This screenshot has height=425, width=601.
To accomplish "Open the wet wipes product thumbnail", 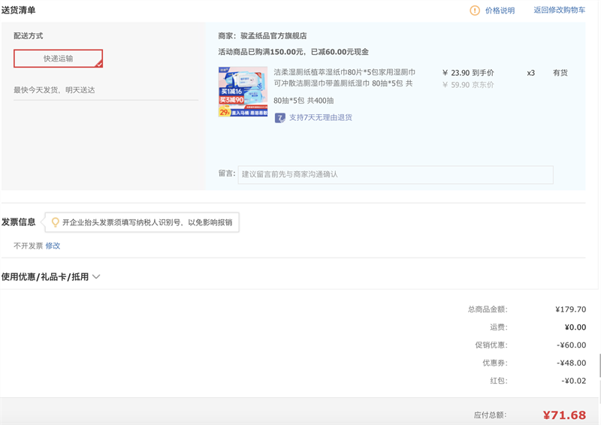I will point(243,92).
